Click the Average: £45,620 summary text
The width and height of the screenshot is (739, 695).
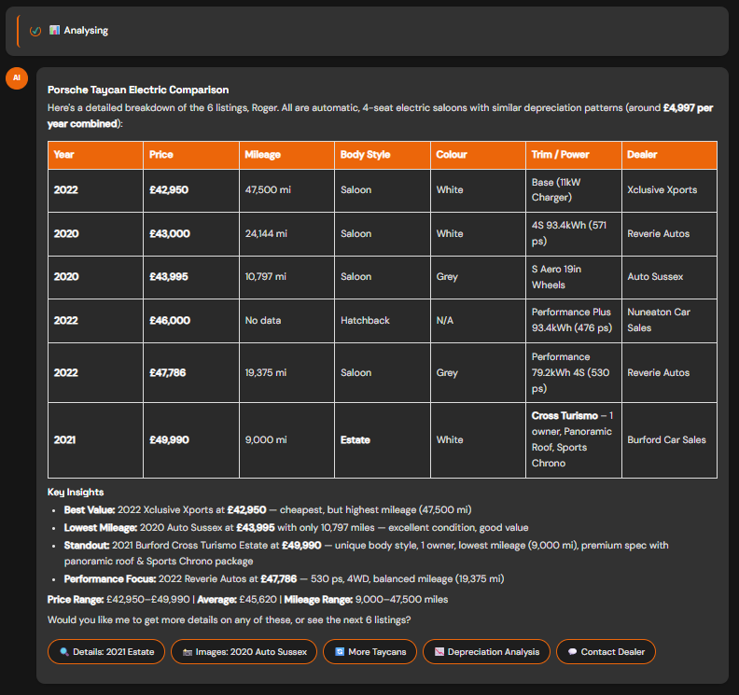coord(237,600)
